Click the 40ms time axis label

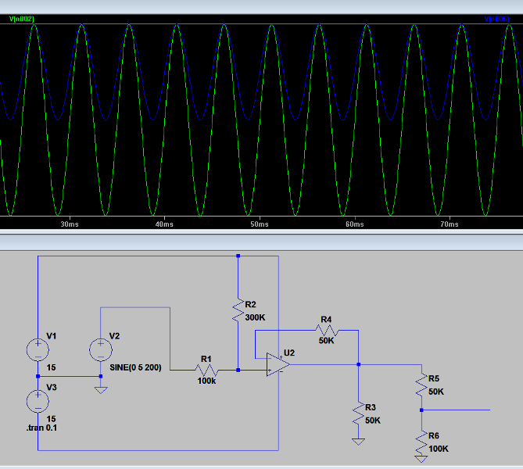tap(164, 224)
